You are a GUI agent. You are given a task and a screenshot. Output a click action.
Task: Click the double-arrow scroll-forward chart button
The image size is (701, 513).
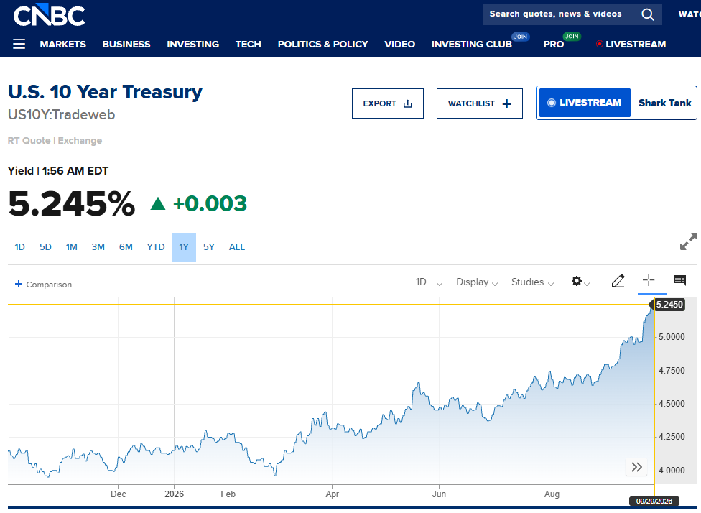(636, 467)
